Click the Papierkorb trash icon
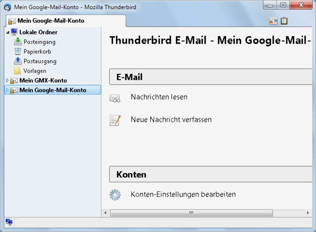The height and width of the screenshot is (232, 316). [x=18, y=51]
